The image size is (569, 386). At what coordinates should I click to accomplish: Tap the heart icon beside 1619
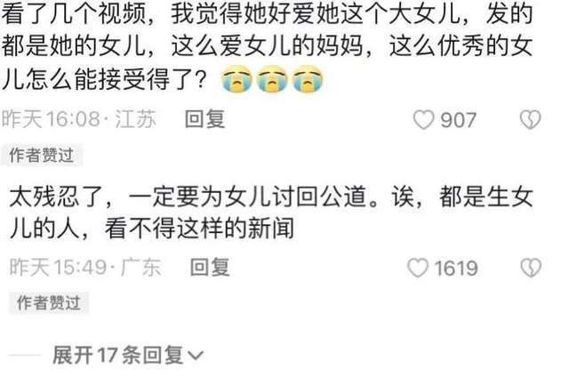(x=418, y=268)
